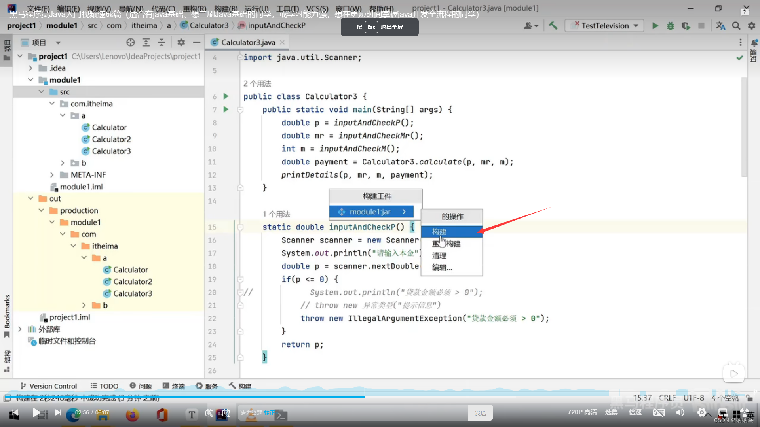Image resolution: width=760 pixels, height=427 pixels.
Task: Open video player settings gear
Action: click(x=702, y=412)
